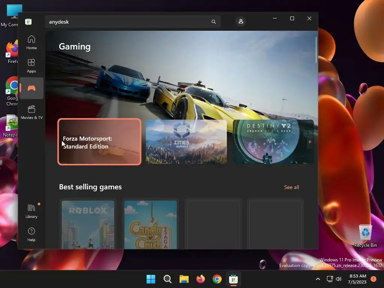This screenshot has width=384, height=288.
Task: Open the Library in sidebar
Action: click(x=31, y=211)
